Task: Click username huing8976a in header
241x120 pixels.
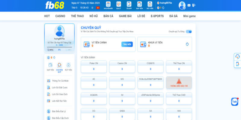Action: (166, 3)
